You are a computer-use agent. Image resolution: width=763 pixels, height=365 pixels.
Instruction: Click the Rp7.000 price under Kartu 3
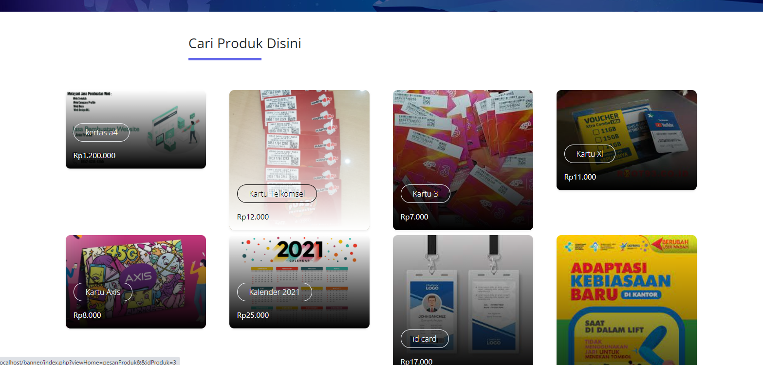coord(414,217)
